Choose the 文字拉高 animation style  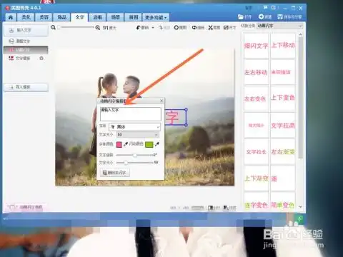point(283,126)
